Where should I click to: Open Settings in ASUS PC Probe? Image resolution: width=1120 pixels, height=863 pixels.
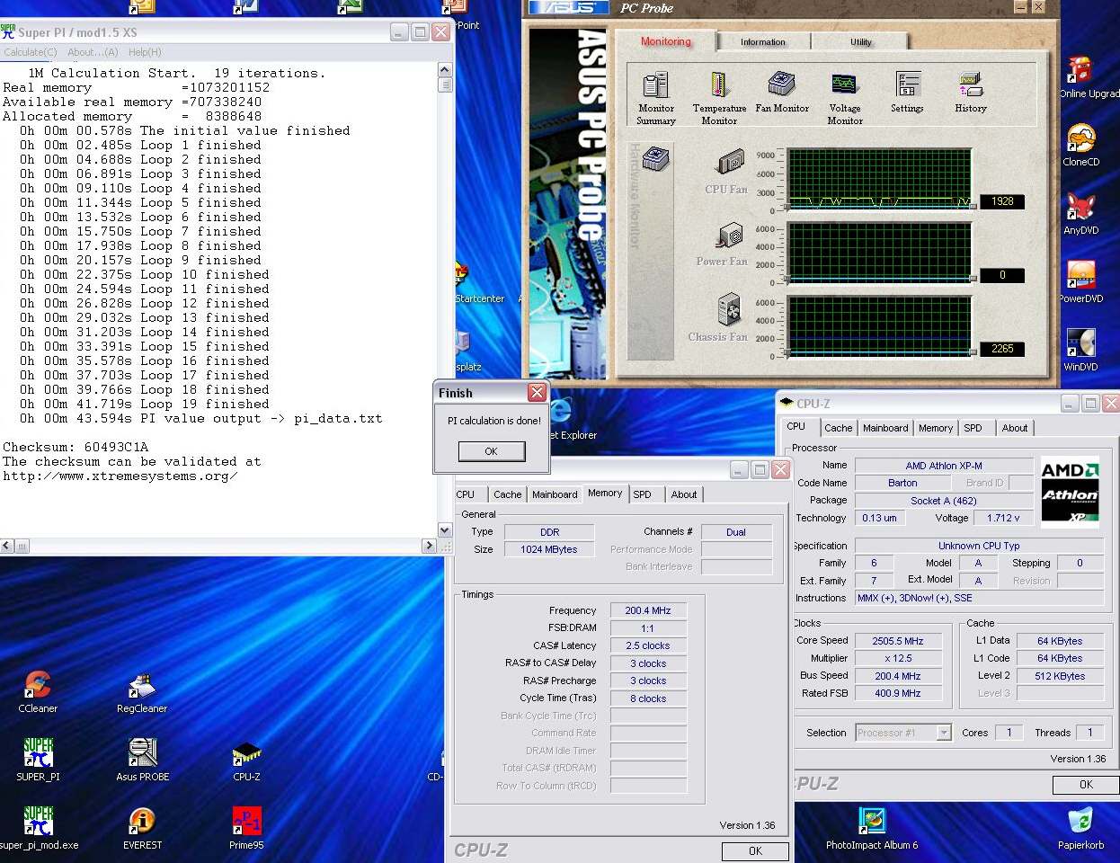coord(907,92)
